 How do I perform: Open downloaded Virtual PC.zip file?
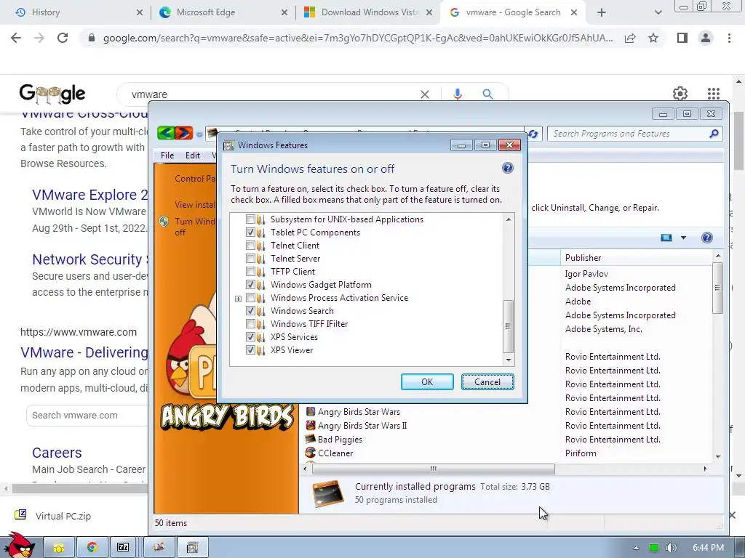coord(63,517)
